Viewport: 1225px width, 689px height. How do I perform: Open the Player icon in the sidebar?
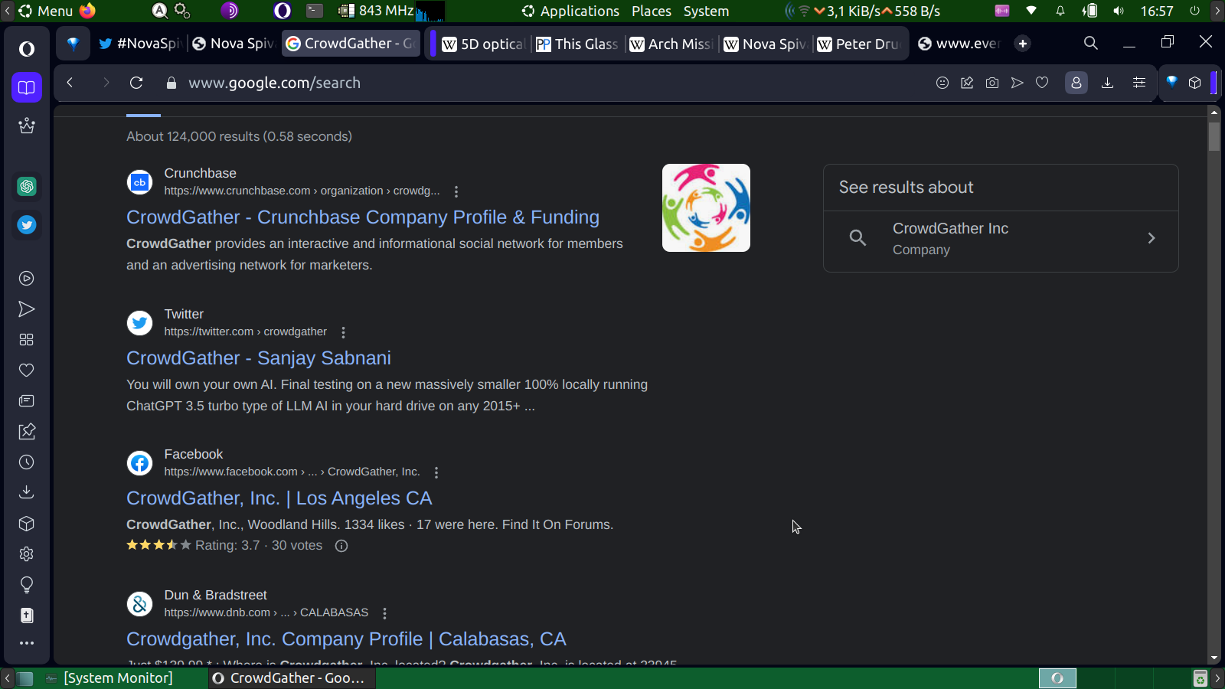[x=27, y=279]
